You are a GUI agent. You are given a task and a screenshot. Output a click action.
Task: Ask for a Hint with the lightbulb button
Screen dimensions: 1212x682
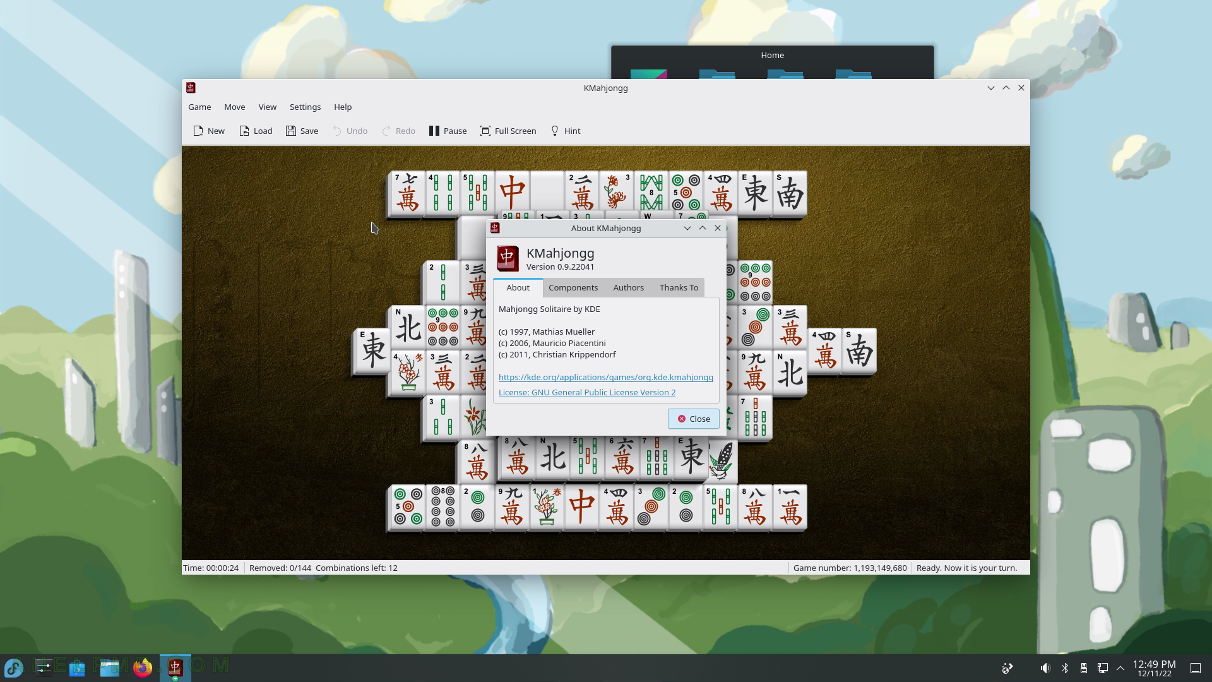565,131
